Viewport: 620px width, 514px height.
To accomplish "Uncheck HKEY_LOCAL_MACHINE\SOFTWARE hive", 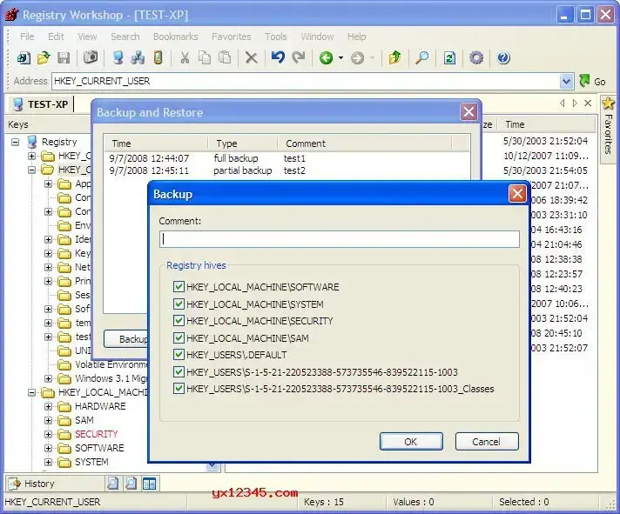I will click(179, 287).
